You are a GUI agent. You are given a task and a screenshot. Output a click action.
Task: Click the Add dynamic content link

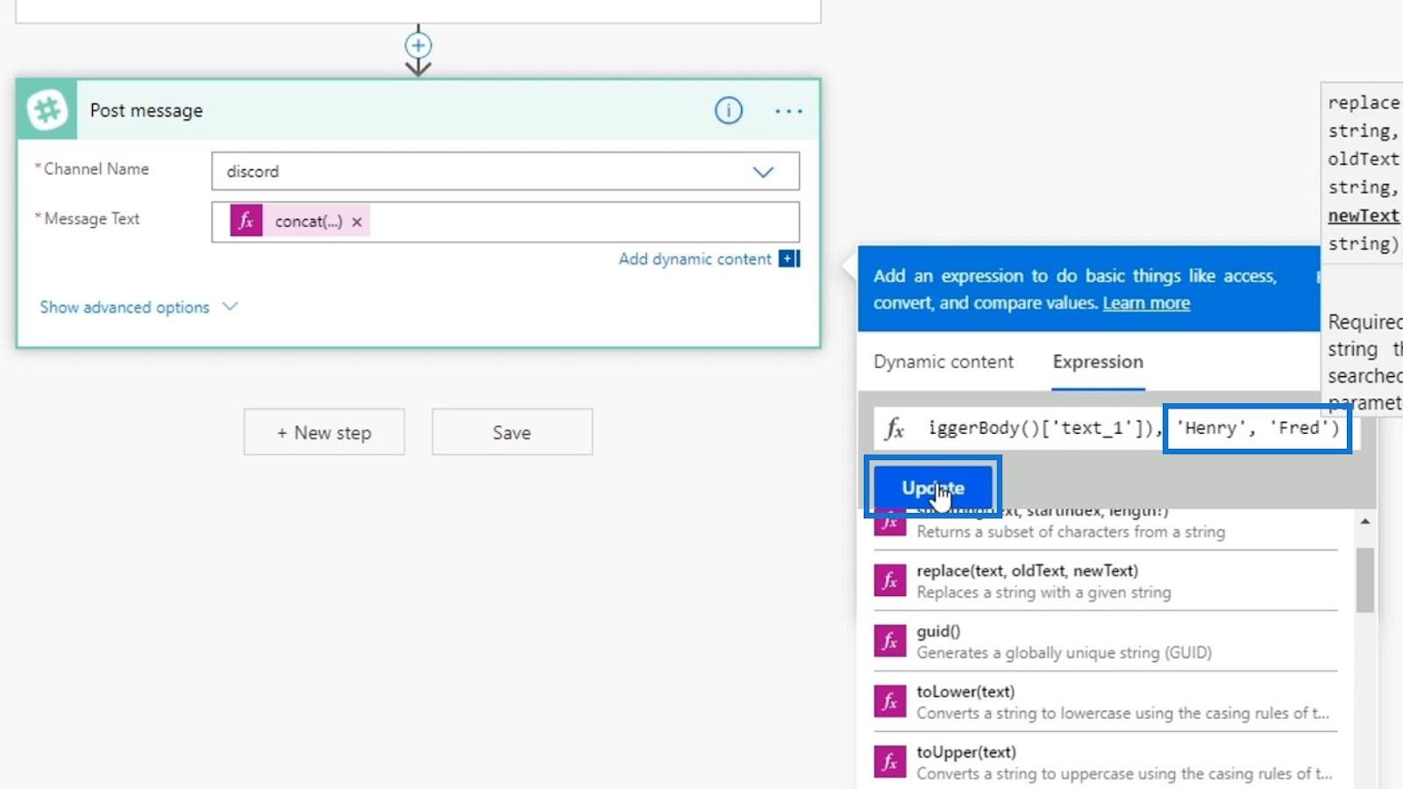pos(694,259)
